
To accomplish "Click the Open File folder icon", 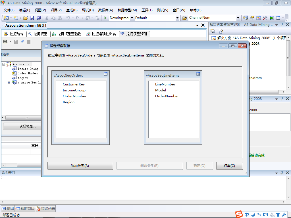I will [26, 18].
